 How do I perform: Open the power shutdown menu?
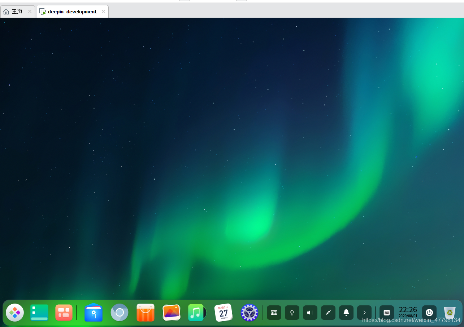(x=429, y=313)
